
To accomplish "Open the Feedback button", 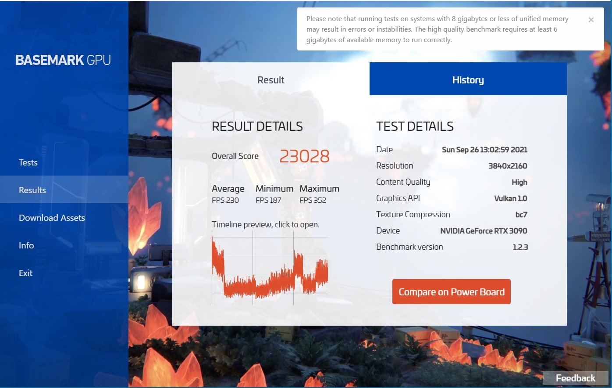I will click(575, 378).
